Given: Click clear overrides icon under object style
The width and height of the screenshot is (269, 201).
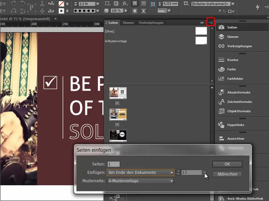Looking at the screenshot, I should (231, 11).
